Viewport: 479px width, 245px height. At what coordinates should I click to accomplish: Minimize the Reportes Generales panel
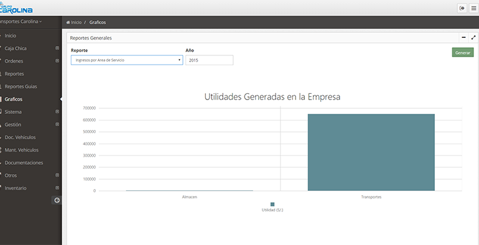click(463, 37)
